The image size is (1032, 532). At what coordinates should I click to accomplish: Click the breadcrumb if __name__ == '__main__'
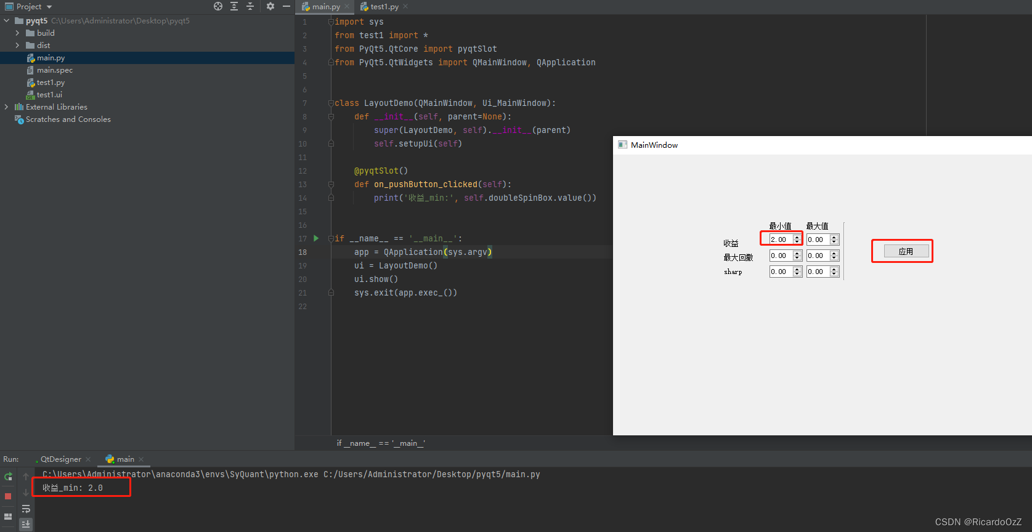[381, 443]
